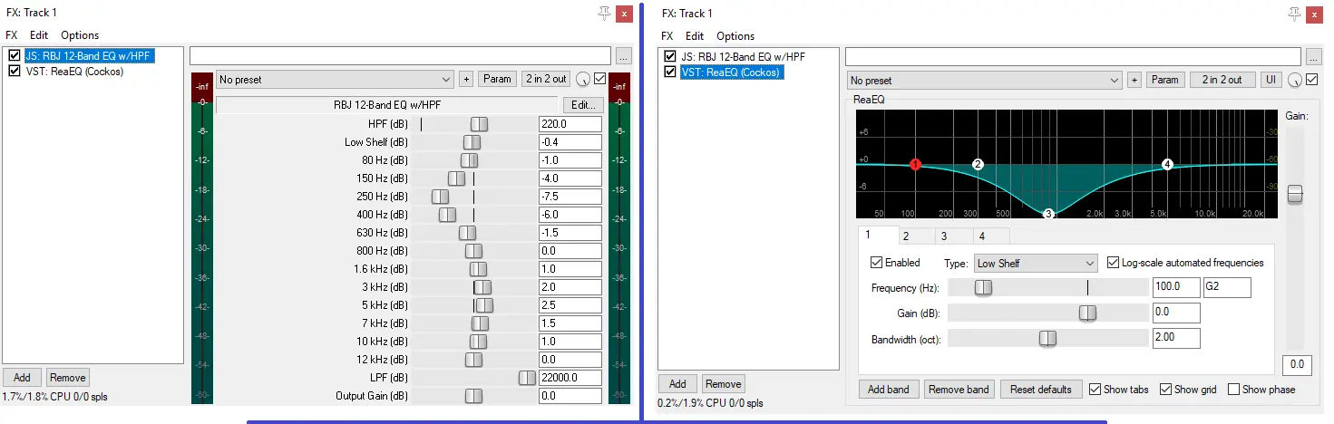Click the wet/dry knob in the RBJ EQ panel
Screen dimensions: 1334x424
click(x=583, y=80)
